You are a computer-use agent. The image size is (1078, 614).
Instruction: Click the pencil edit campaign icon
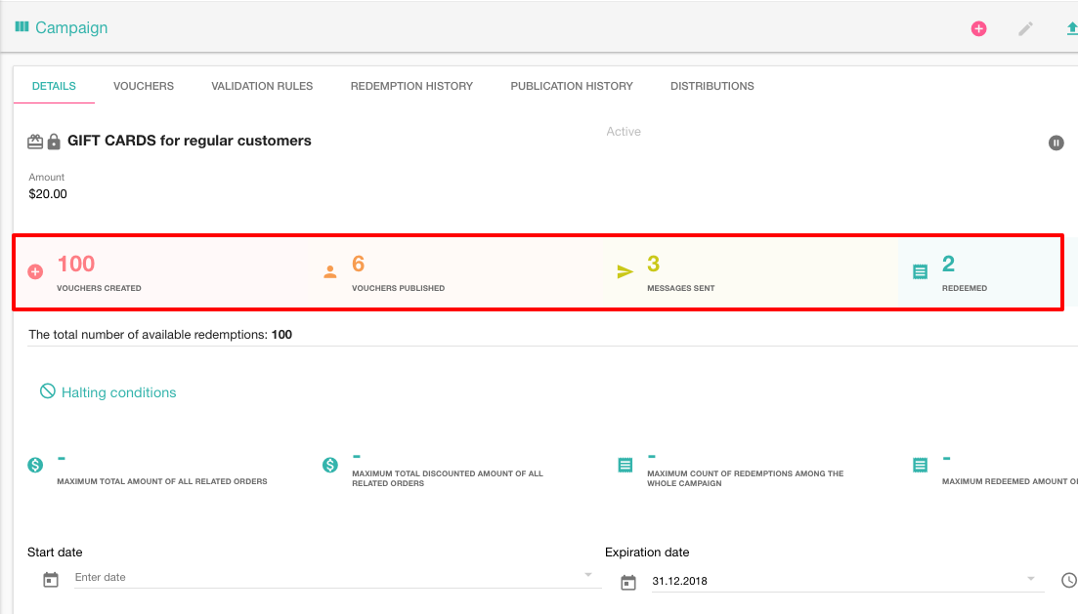[x=1025, y=29]
